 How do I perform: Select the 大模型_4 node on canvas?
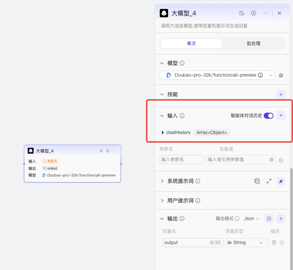pyautogui.click(x=72, y=163)
